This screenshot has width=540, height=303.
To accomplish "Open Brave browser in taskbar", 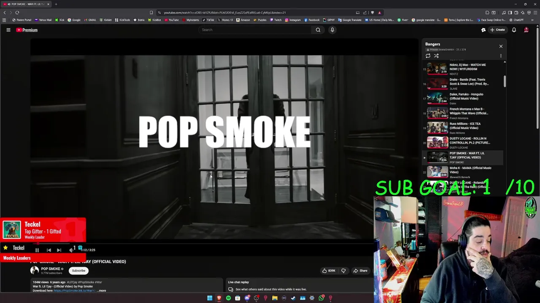I will pyautogui.click(x=219, y=298).
